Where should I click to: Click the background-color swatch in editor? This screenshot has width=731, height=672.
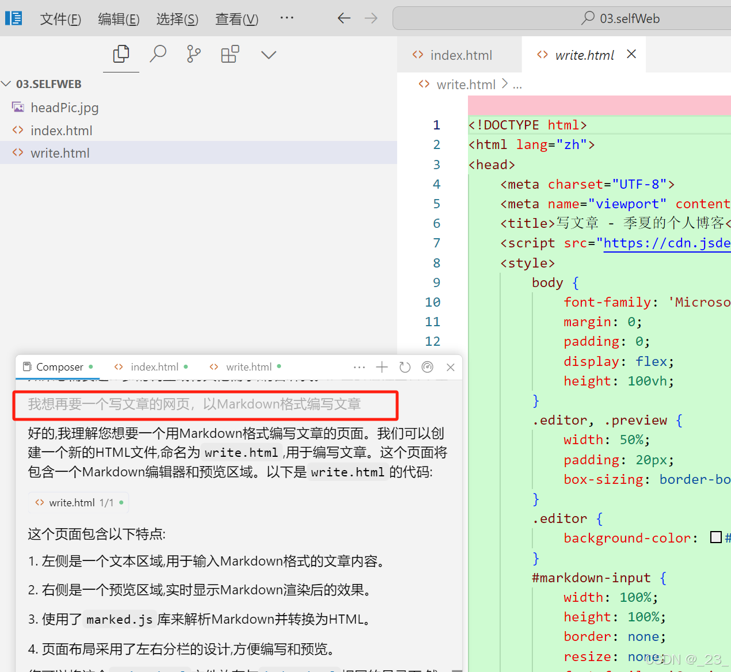click(x=716, y=537)
